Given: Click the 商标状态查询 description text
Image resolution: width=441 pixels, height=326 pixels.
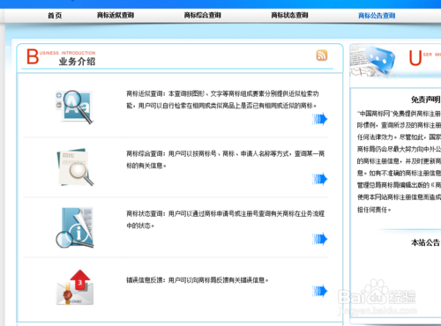Looking at the screenshot, I should [226, 219].
